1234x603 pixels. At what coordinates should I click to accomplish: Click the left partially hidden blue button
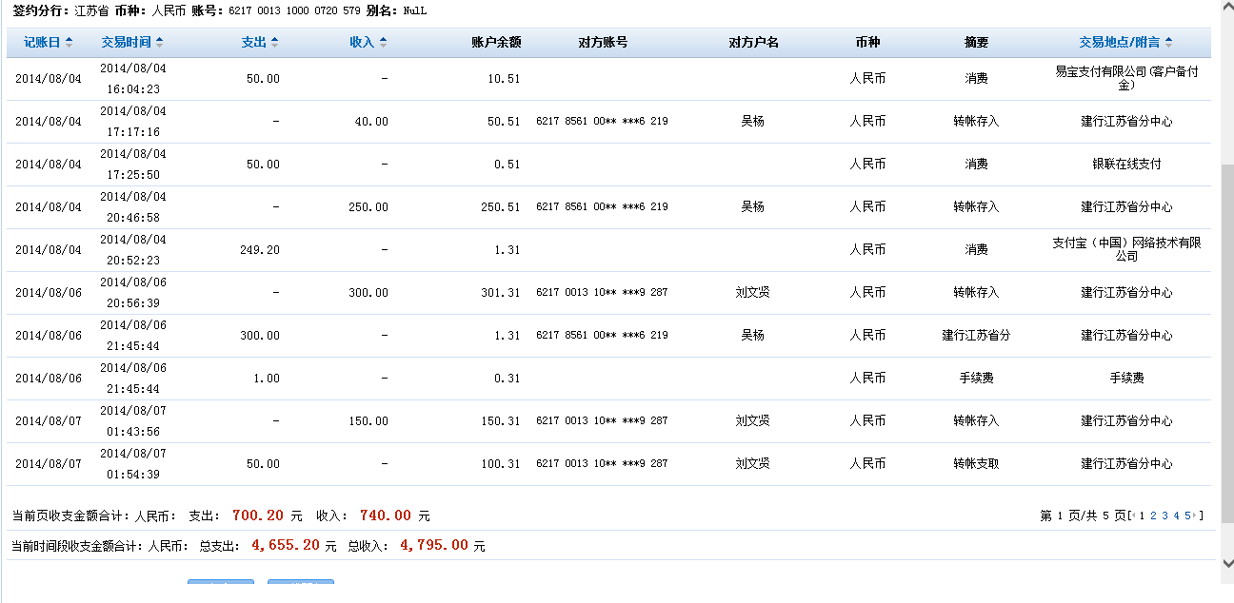click(x=221, y=582)
